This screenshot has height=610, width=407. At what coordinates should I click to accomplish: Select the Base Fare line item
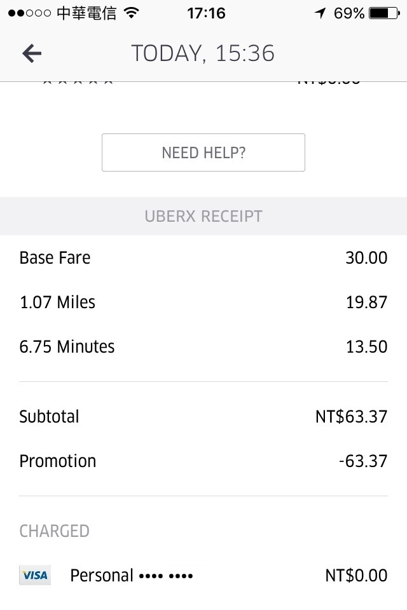point(55,258)
